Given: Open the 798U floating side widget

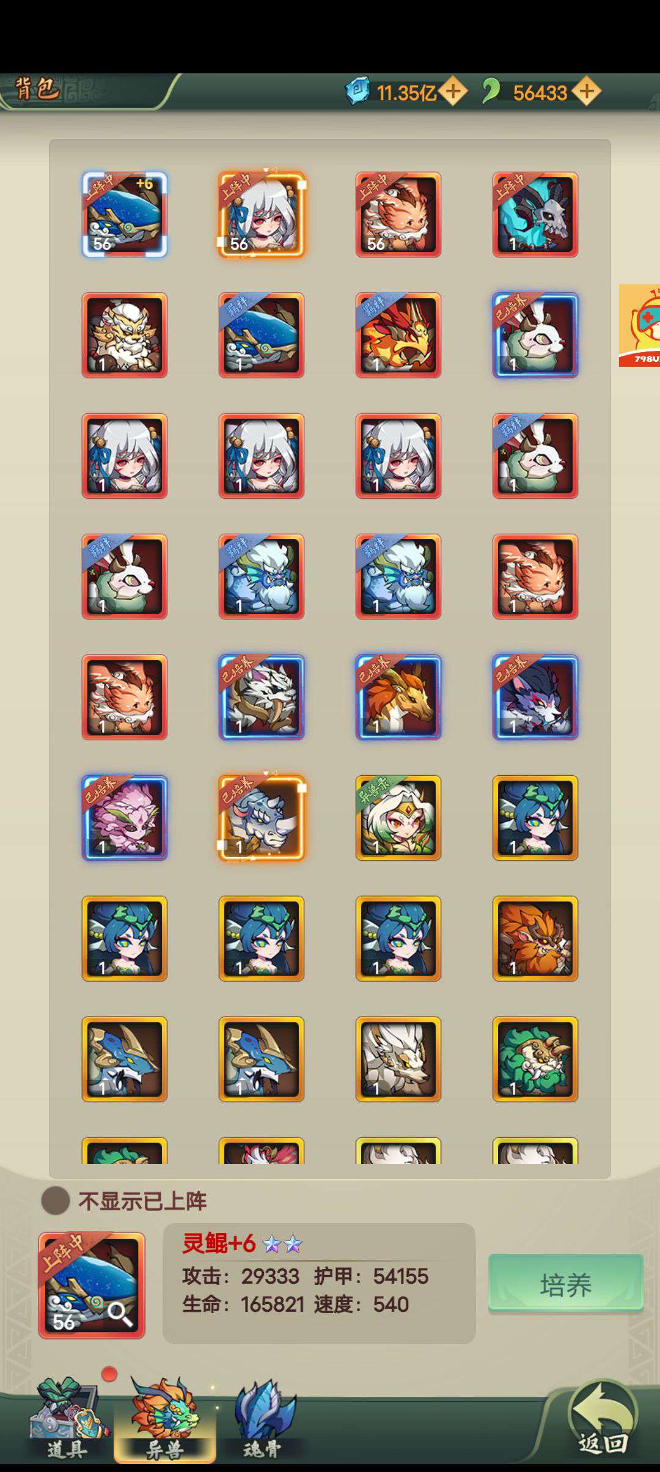Looking at the screenshot, I should (639, 325).
